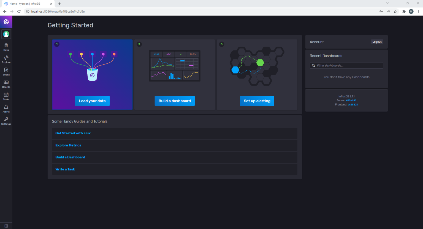Viewport: 423px width, 229px height.
Task: Click the InfluxDB logo at the top
Action: [6, 21]
